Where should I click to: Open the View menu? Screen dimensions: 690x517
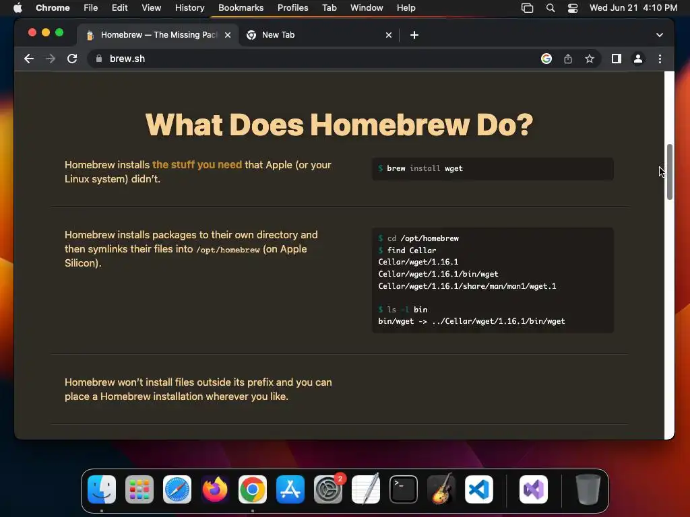[151, 7]
